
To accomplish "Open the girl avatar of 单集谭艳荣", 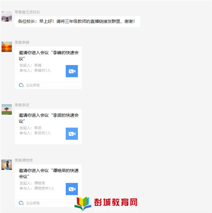I will click(7, 165).
